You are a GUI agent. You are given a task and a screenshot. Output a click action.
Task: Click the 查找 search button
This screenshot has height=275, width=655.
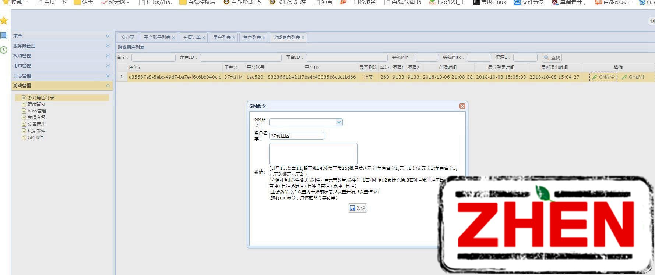[x=552, y=58]
